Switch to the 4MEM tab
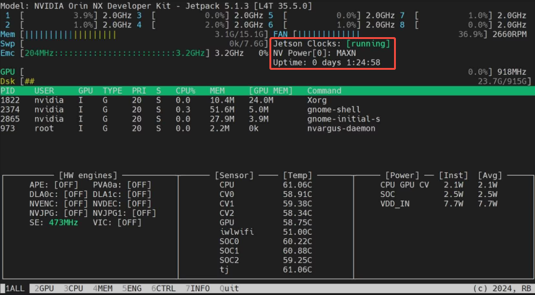 [x=103, y=288]
